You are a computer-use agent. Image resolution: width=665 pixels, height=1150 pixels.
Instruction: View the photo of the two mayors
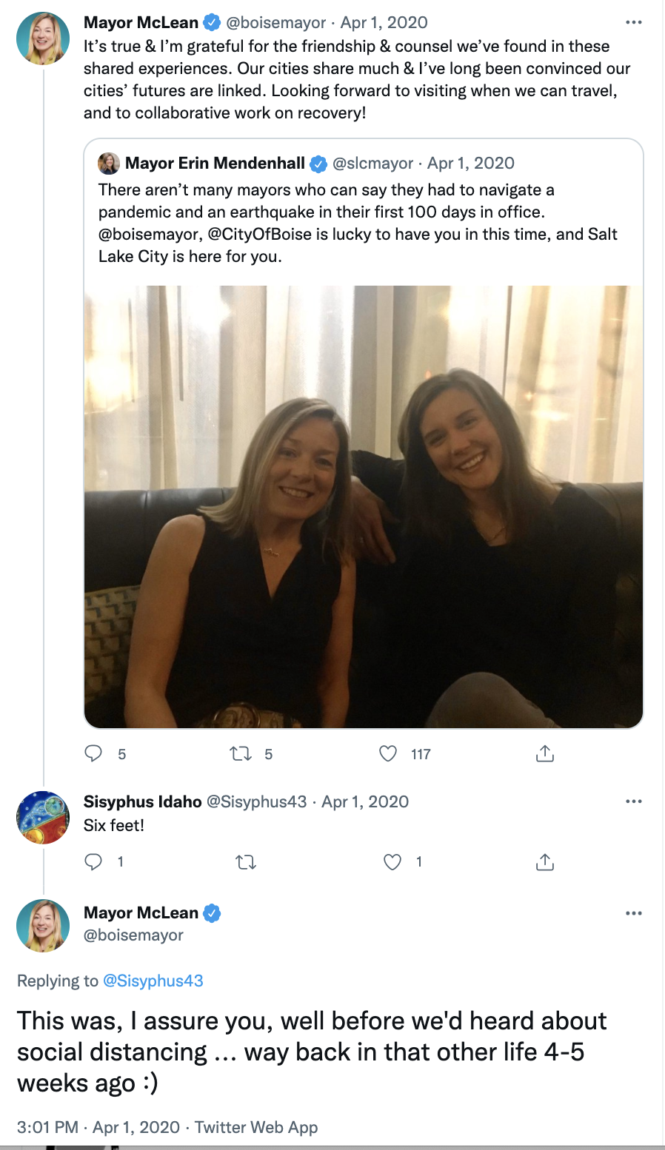pyautogui.click(x=364, y=507)
